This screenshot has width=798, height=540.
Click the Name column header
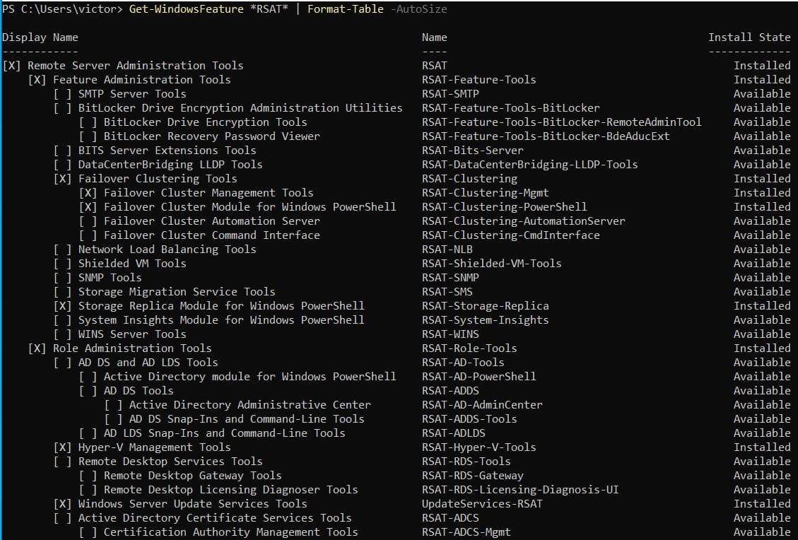click(434, 37)
